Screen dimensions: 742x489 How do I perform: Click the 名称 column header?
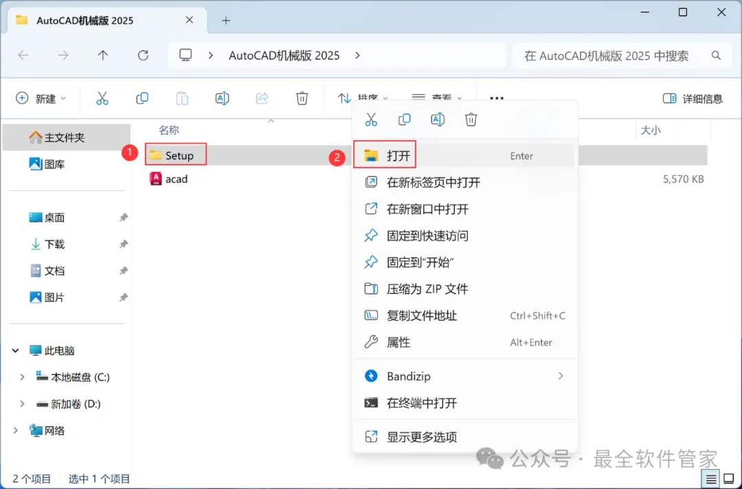[x=169, y=130]
